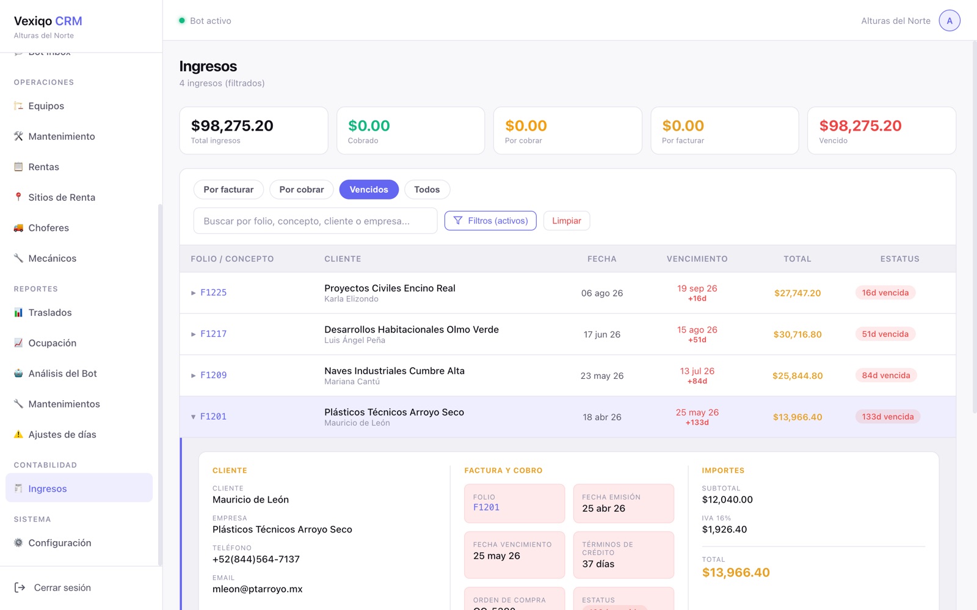
Task: Open the Choferes truck icon
Action: click(x=18, y=228)
